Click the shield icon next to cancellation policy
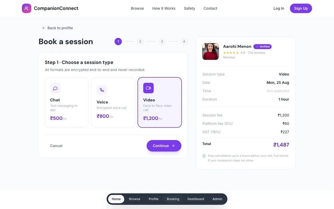Image resolution: width=334 pixels, height=209 pixels. click(x=204, y=156)
